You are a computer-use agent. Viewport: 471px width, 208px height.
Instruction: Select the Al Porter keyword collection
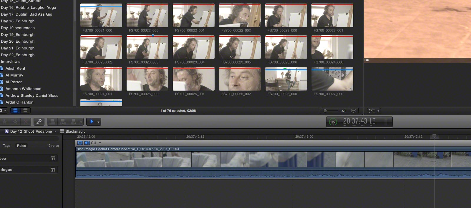tap(14, 82)
